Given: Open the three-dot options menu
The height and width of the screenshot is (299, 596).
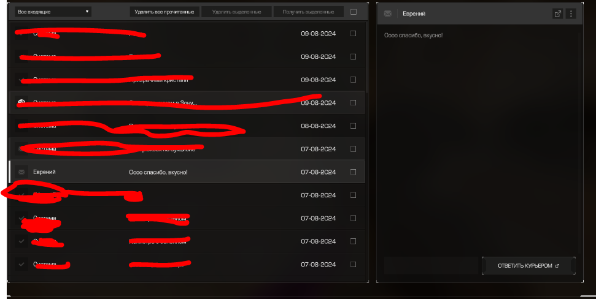Looking at the screenshot, I should [x=571, y=13].
